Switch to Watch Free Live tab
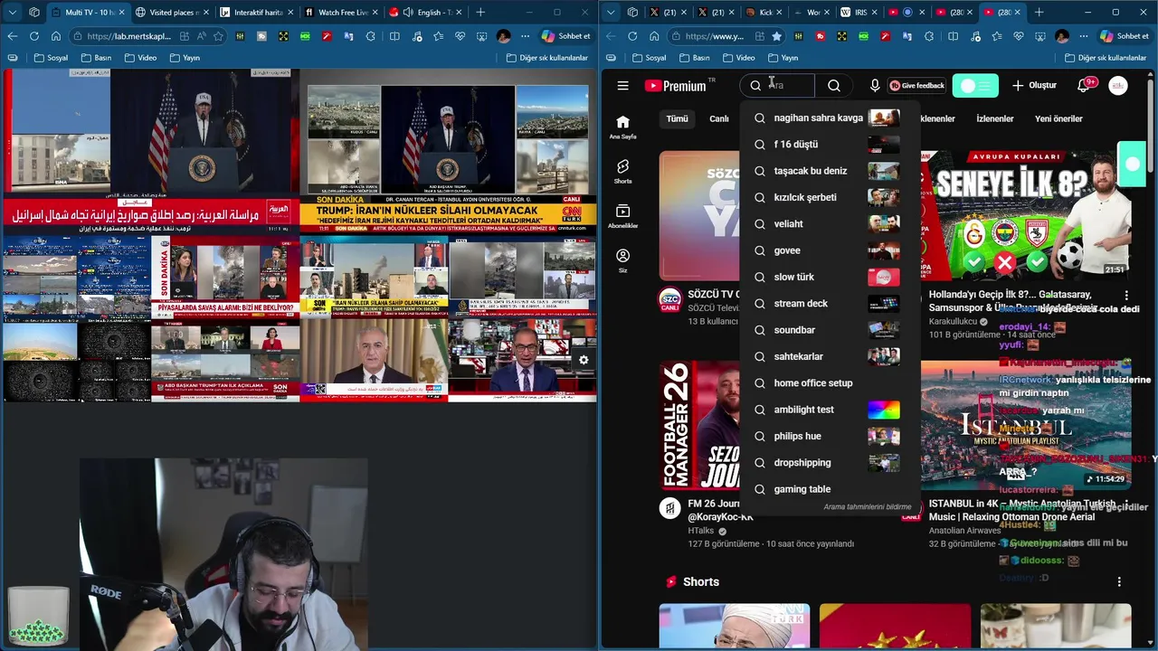 (x=342, y=13)
